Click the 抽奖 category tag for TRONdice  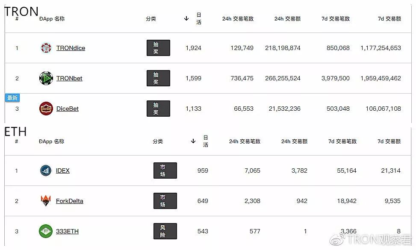click(158, 48)
